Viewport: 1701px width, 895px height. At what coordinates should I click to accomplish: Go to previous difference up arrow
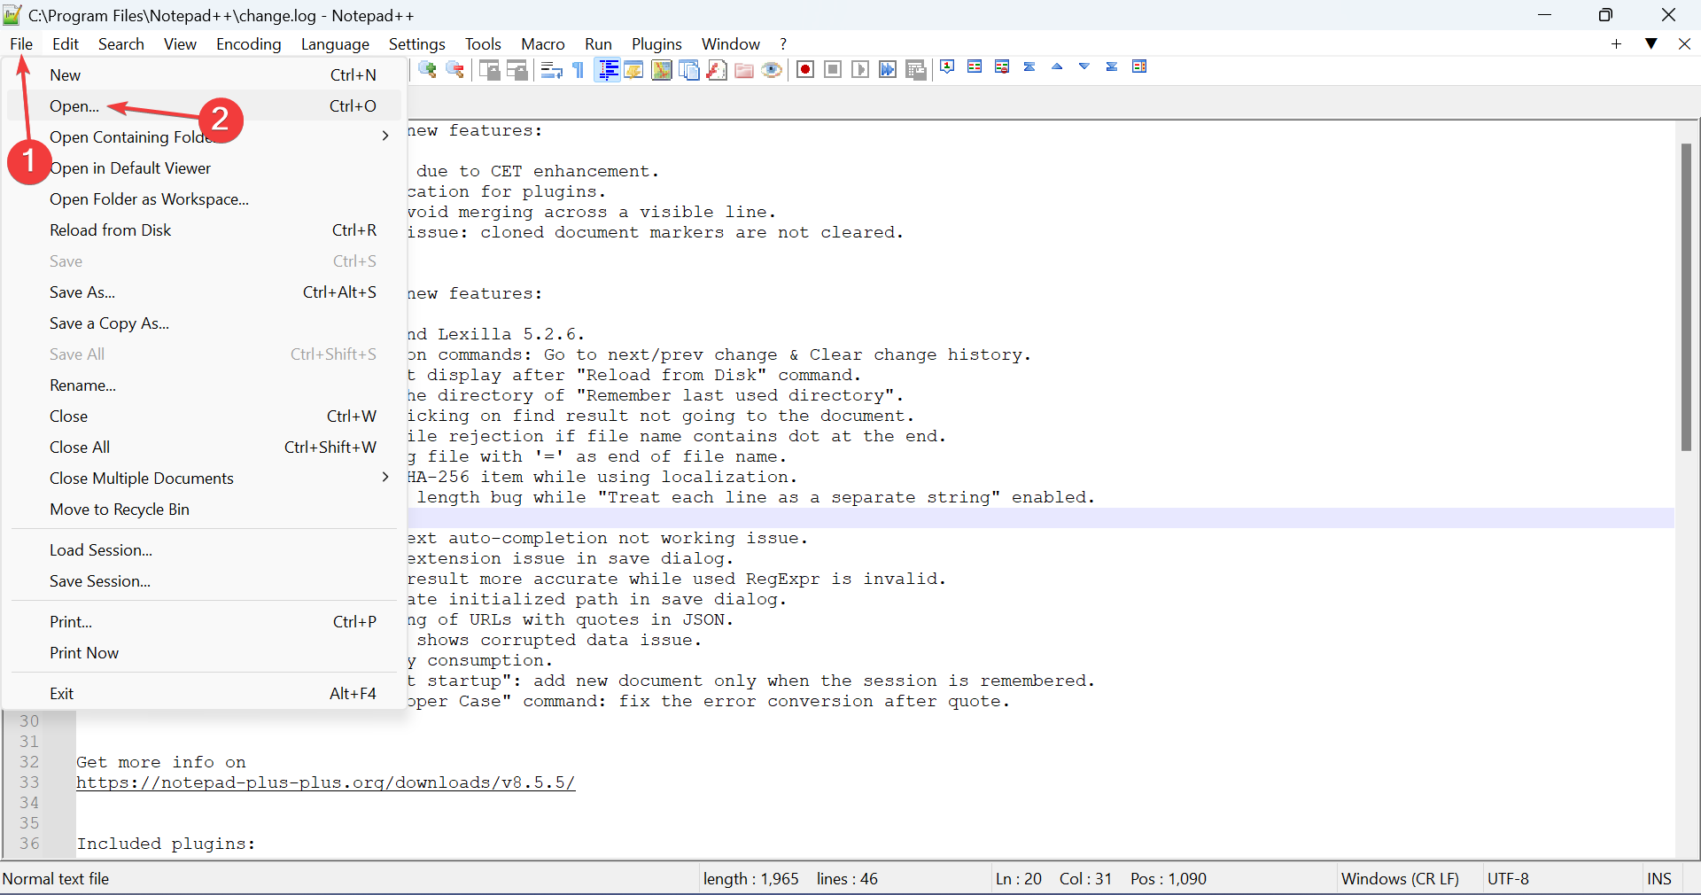1057,66
